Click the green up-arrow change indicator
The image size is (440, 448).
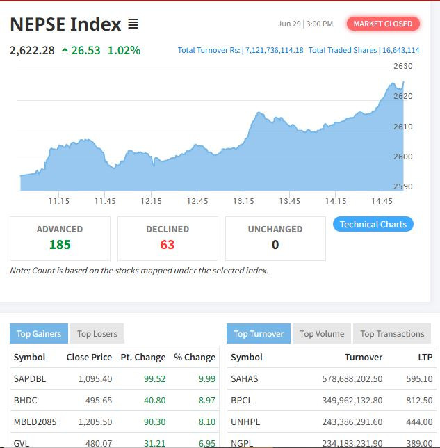pyautogui.click(x=65, y=51)
